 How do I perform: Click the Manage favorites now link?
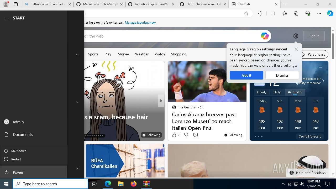140,23
